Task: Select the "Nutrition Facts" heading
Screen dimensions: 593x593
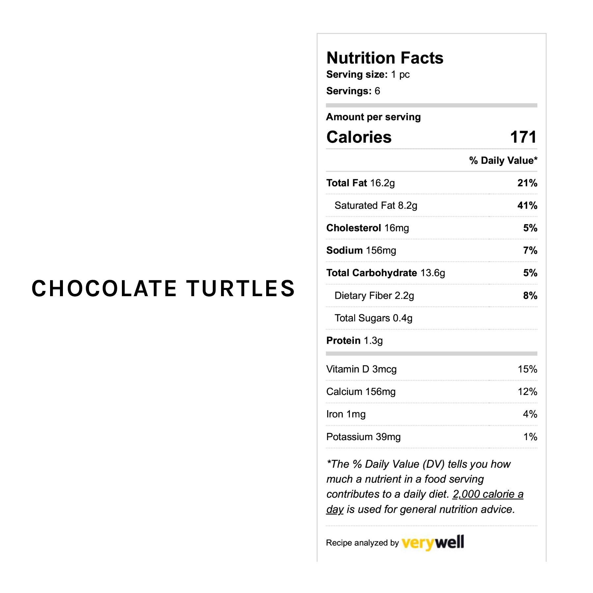Action: point(385,58)
